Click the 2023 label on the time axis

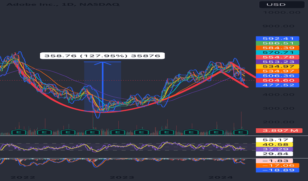coord(122,177)
